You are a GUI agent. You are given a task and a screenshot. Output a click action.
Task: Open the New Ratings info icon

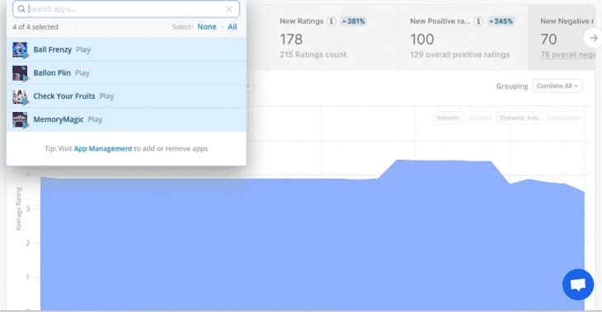pyautogui.click(x=331, y=21)
